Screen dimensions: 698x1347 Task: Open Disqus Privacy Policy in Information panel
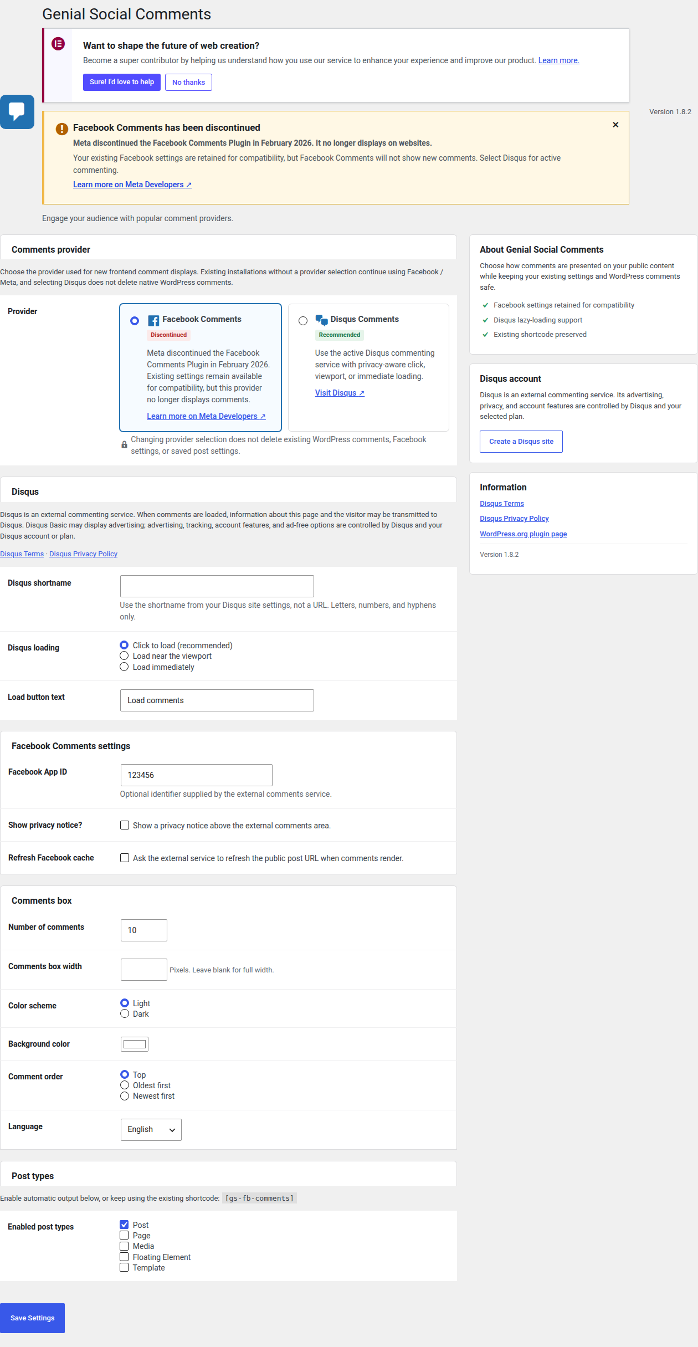click(514, 519)
